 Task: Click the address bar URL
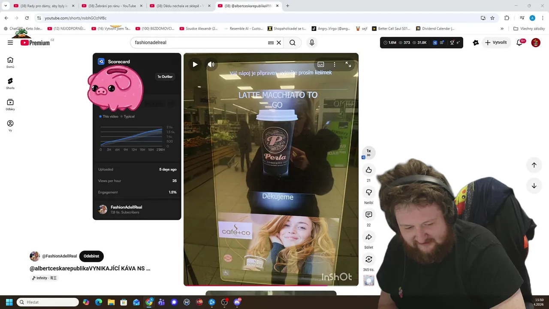point(75,18)
